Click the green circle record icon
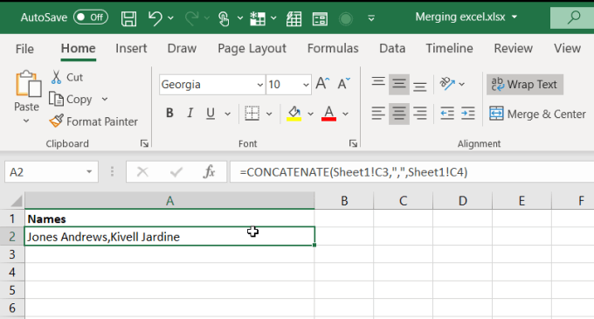The height and width of the screenshot is (319, 594). 346,18
